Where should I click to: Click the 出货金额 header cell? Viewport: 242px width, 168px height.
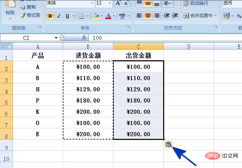click(x=138, y=55)
